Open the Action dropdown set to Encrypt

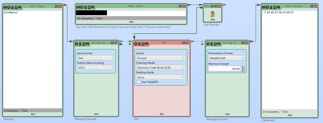[161, 58]
